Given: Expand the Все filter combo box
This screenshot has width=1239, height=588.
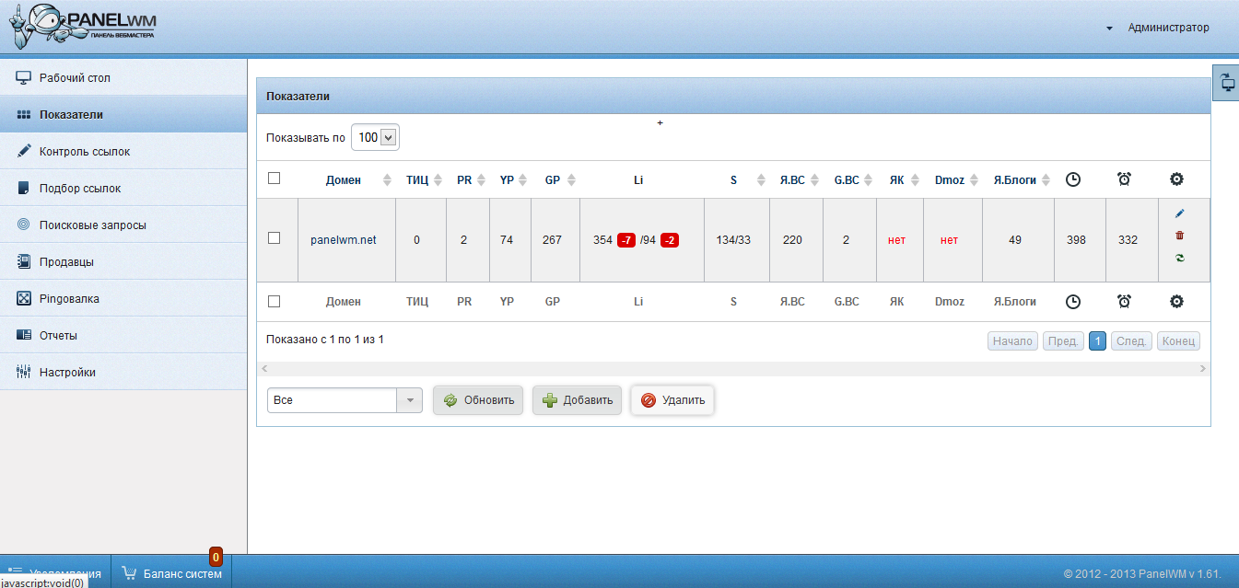Looking at the screenshot, I should pyautogui.click(x=409, y=400).
